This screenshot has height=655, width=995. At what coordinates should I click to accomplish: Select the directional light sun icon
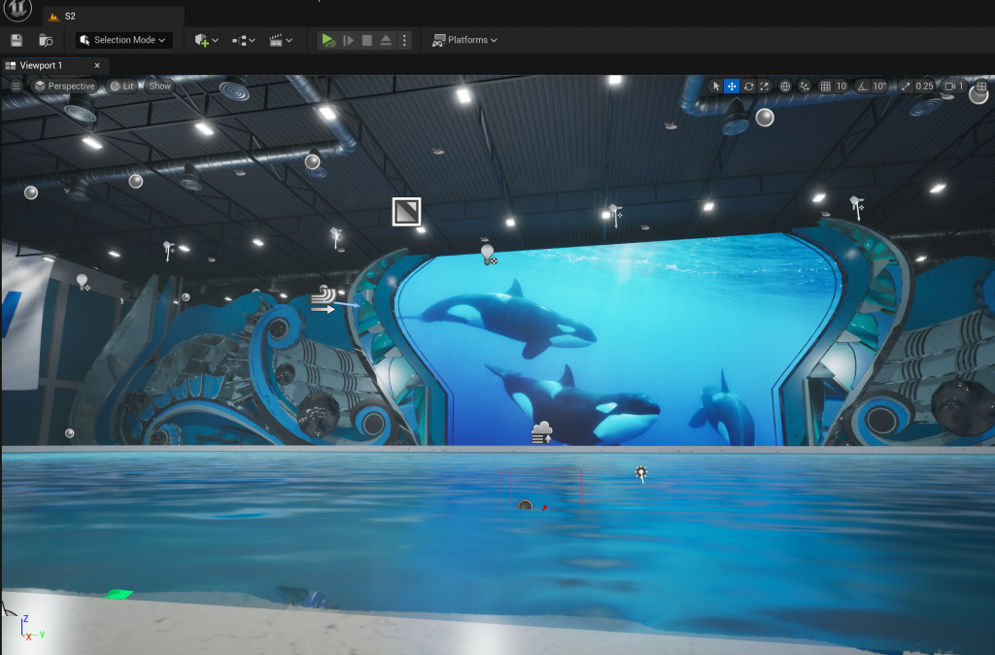[x=641, y=473]
